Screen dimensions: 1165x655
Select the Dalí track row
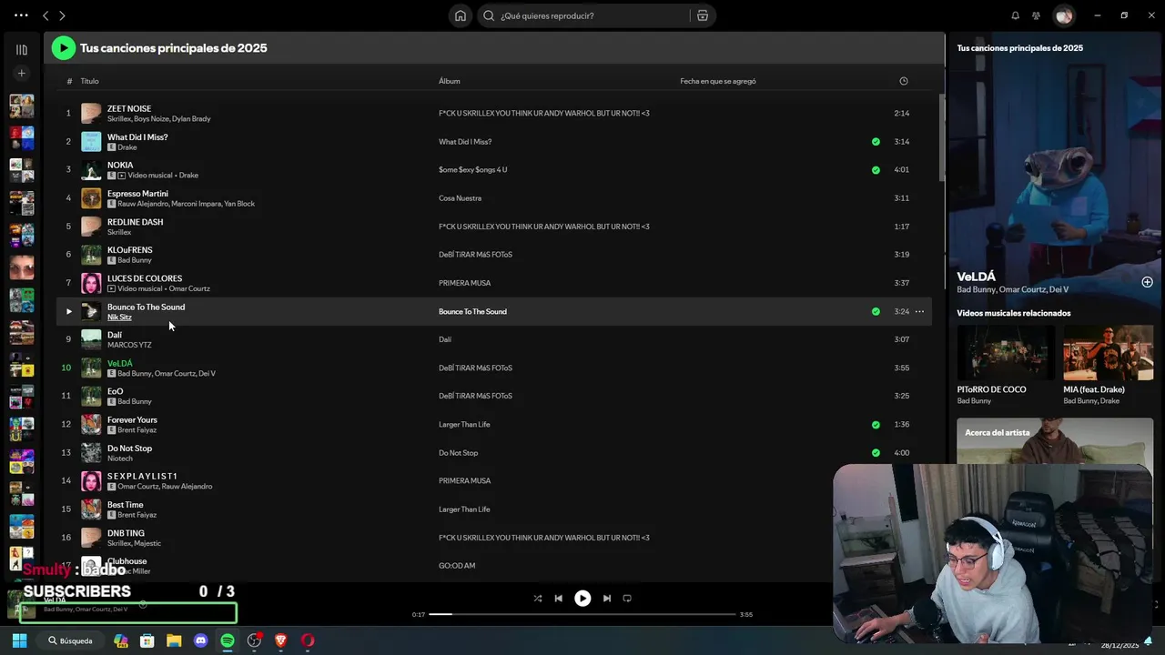pyautogui.click(x=496, y=339)
